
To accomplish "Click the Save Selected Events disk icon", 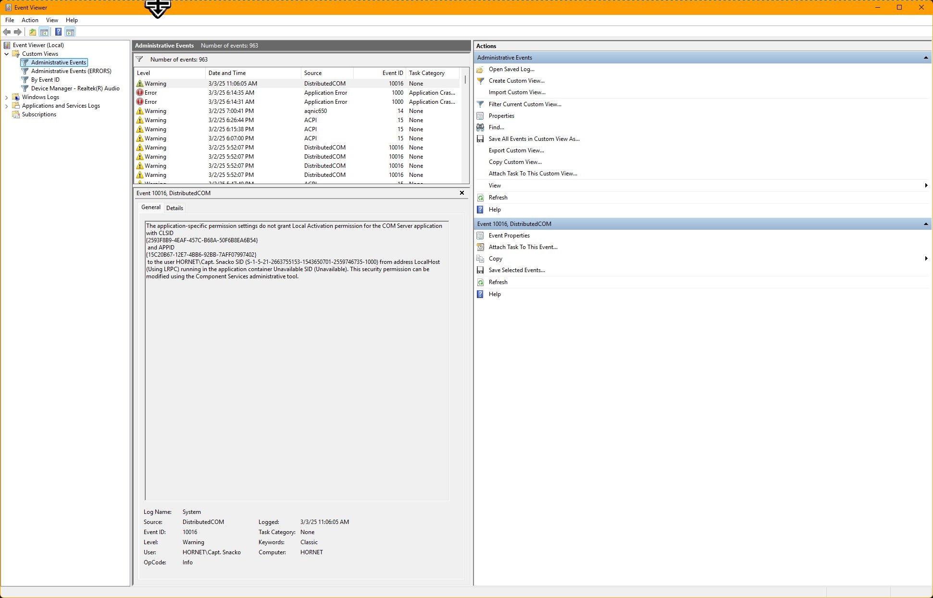I will click(480, 270).
